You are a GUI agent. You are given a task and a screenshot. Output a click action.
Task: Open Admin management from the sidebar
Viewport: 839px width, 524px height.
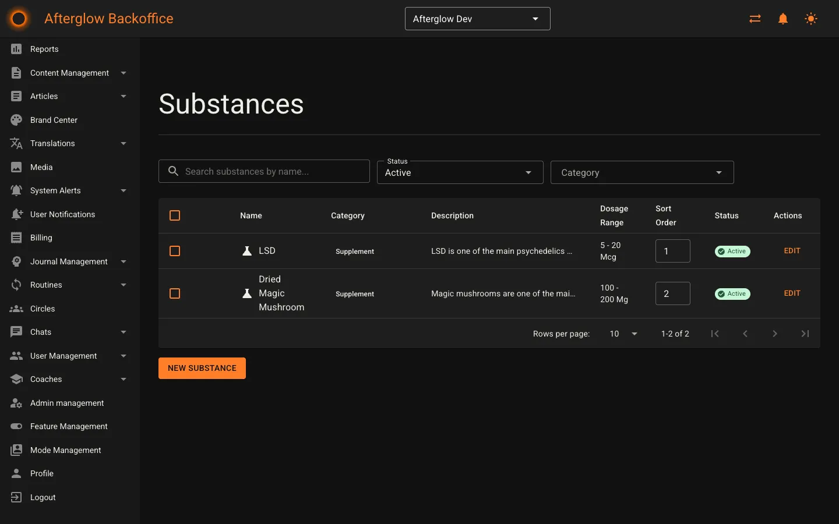67,403
